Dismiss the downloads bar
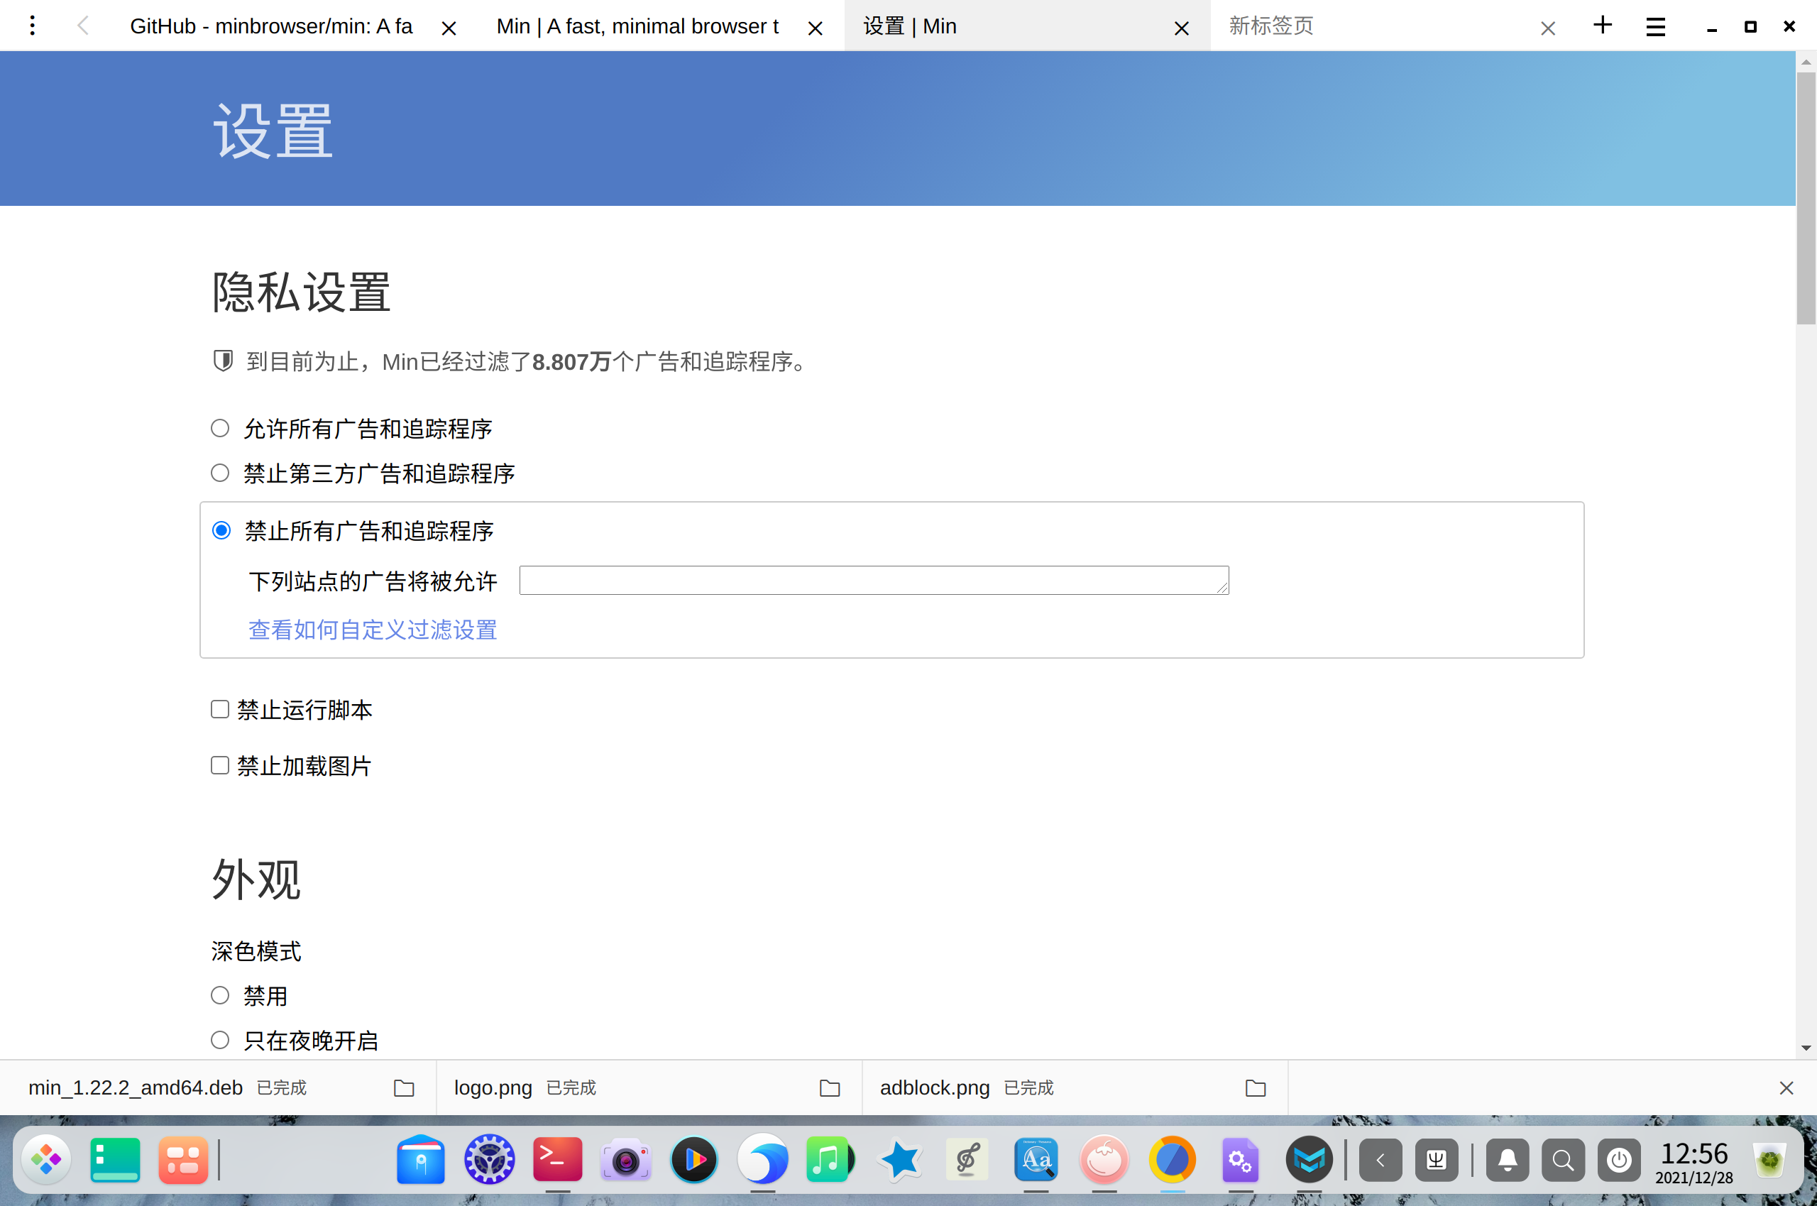Viewport: 1817px width, 1206px height. coord(1786,1087)
